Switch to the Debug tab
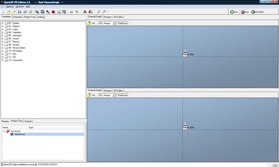 click(x=41, y=17)
